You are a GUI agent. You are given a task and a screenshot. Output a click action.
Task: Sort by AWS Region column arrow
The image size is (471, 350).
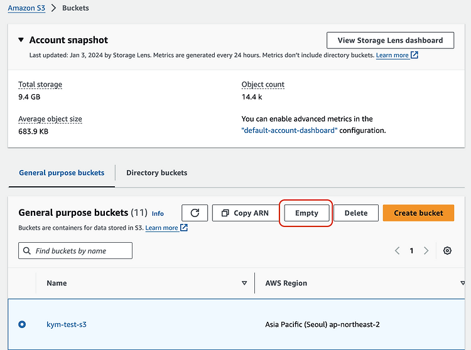(x=463, y=283)
